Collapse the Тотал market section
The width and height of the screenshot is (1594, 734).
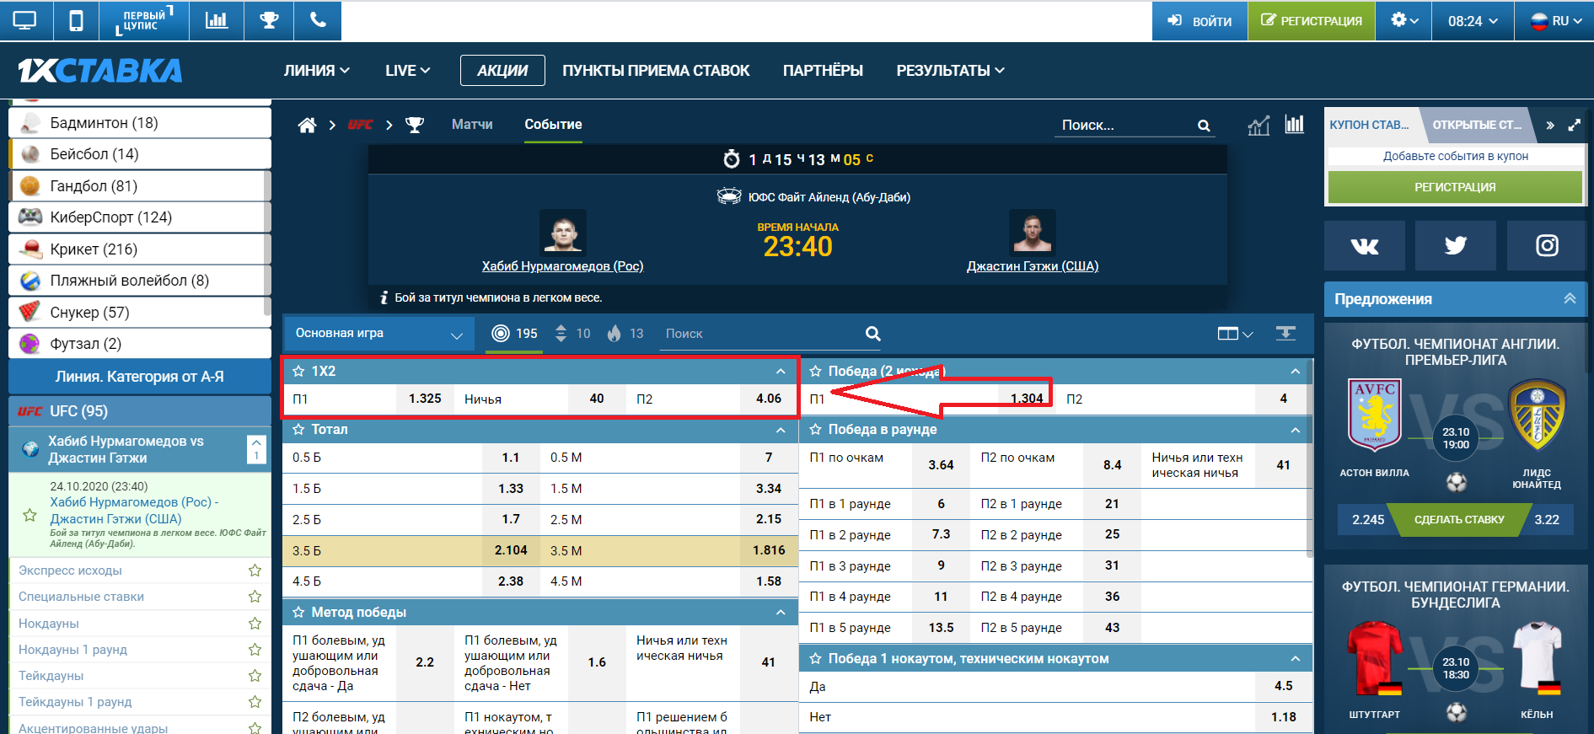(x=781, y=430)
